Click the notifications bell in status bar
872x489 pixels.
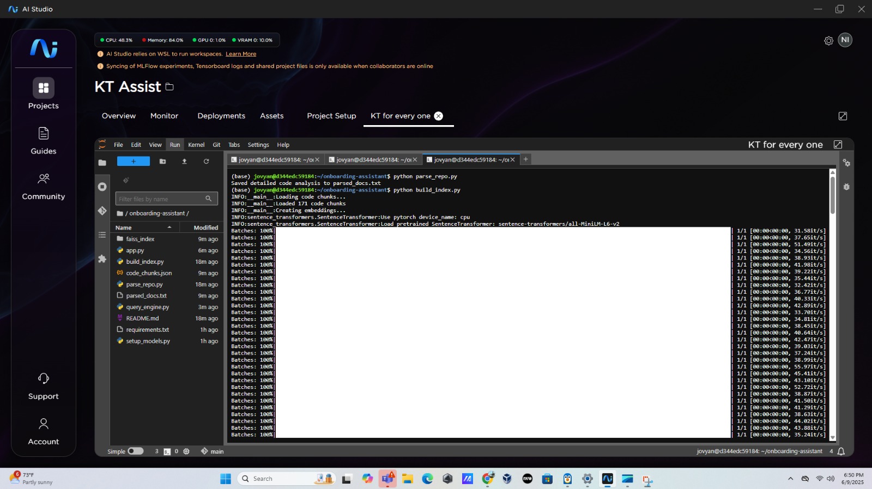(x=841, y=451)
